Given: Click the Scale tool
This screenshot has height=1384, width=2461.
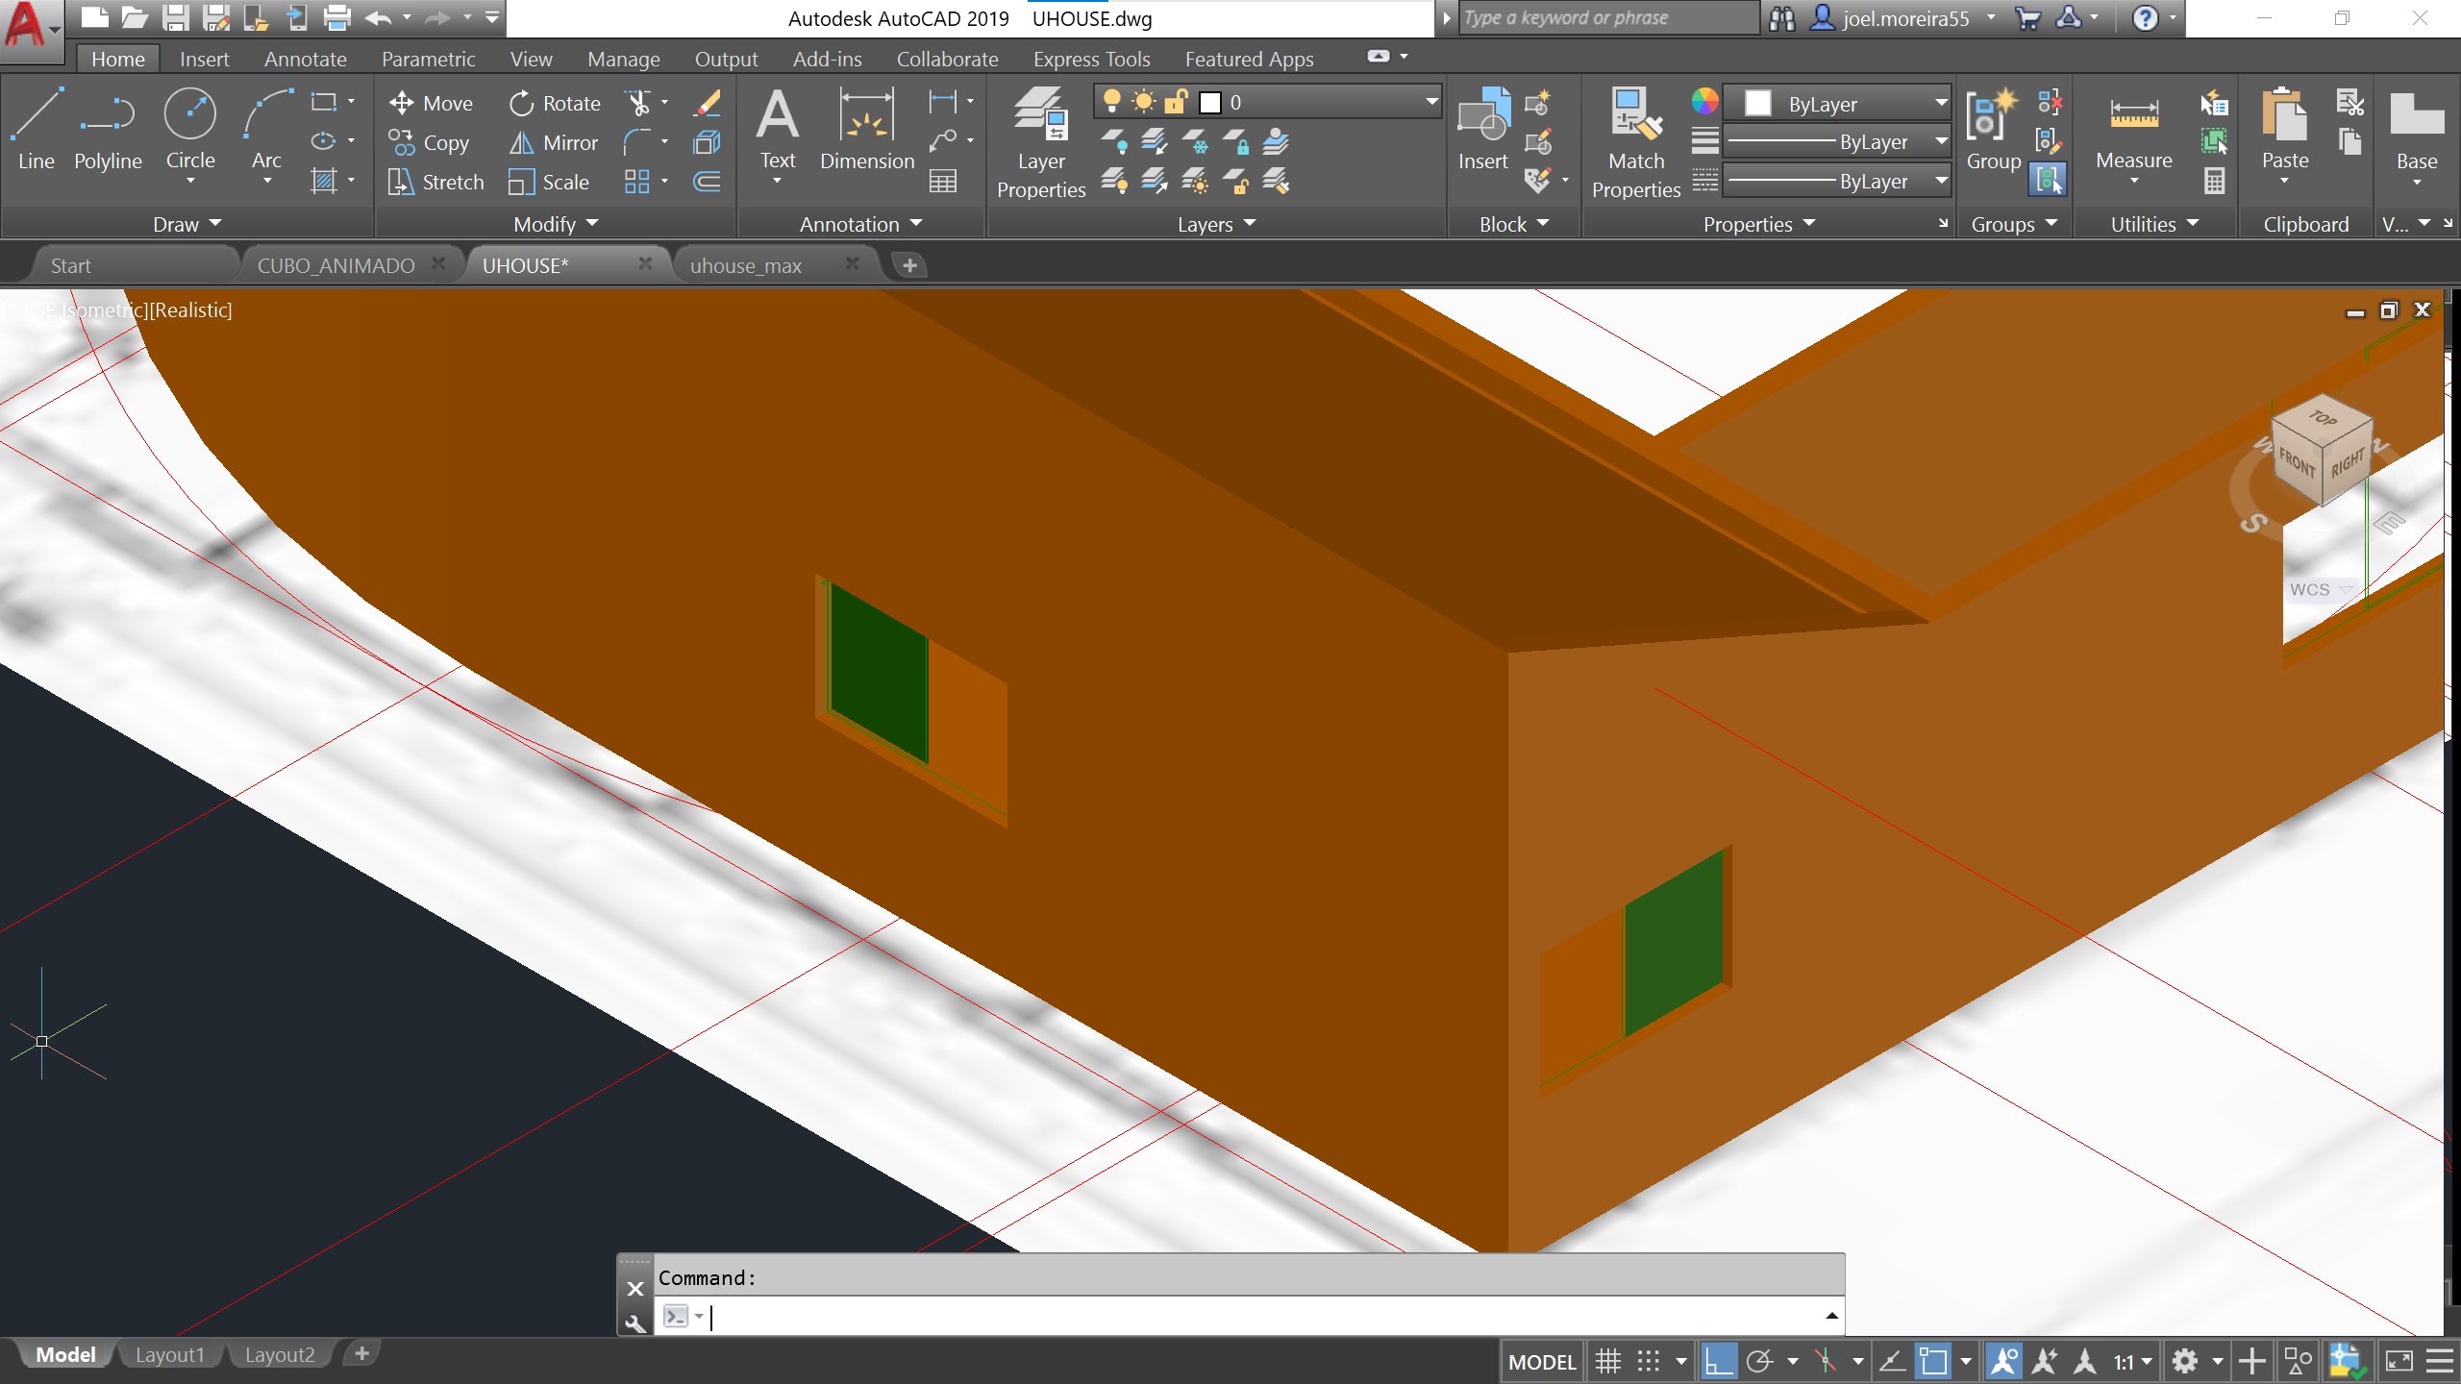Looking at the screenshot, I should click(x=549, y=182).
